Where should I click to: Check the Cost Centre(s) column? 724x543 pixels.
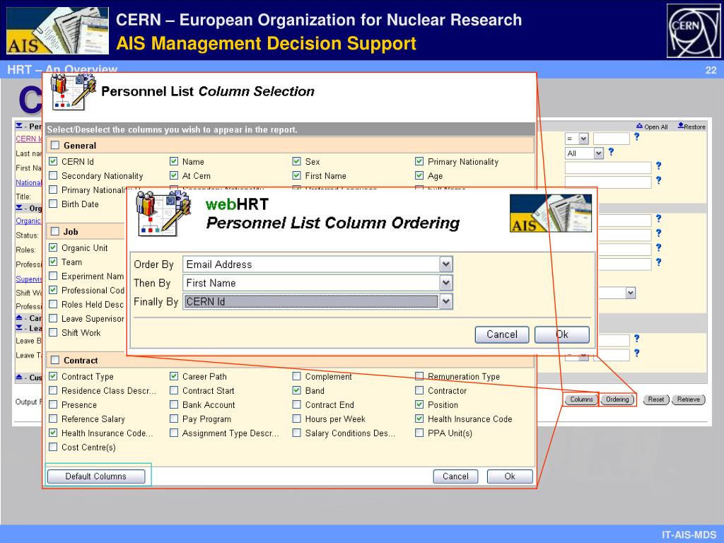(x=53, y=447)
